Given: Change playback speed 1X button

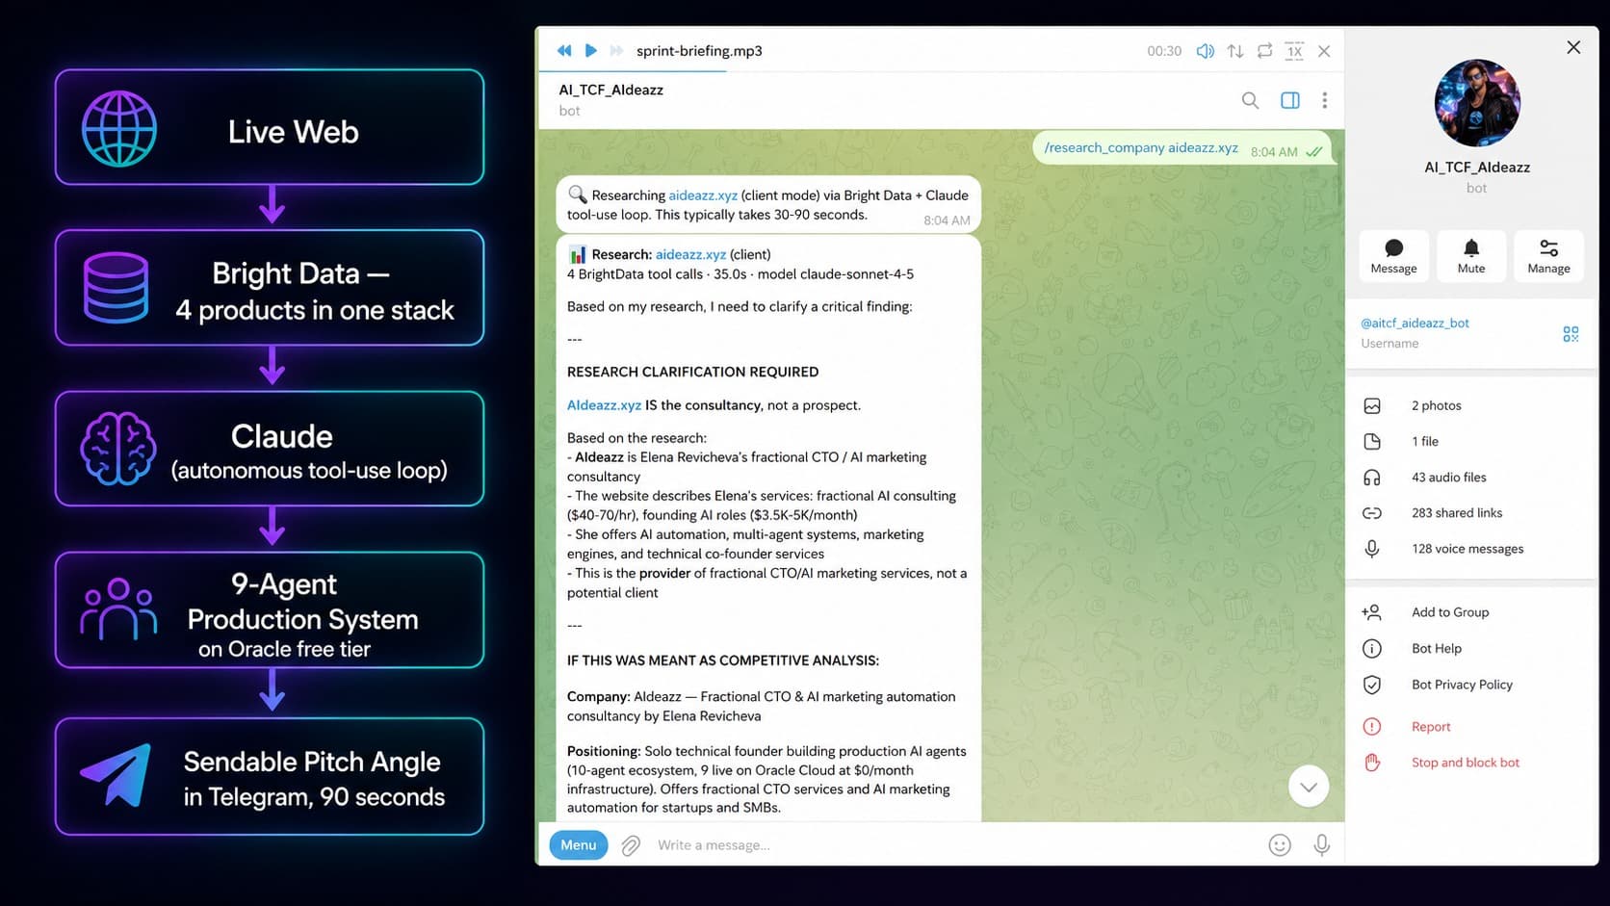Looking at the screenshot, I should [x=1295, y=51].
